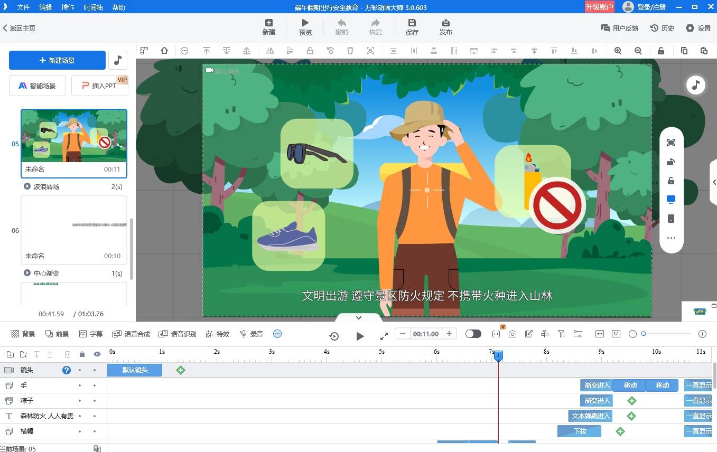Click the play button in the timeline toolbar

(x=360, y=336)
